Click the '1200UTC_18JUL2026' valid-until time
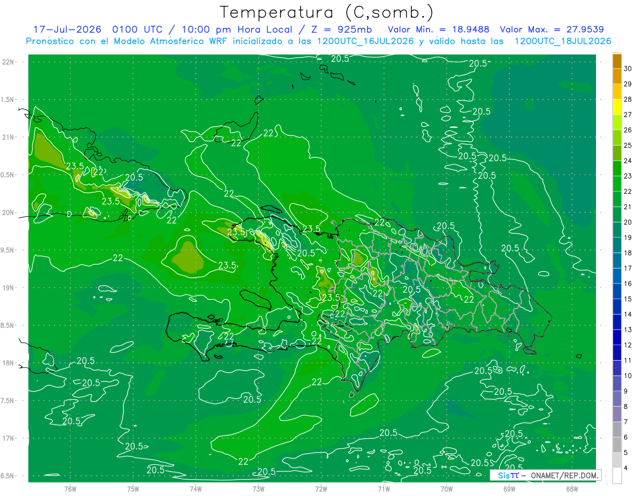Screen dimensions: 642x496 [563, 41]
